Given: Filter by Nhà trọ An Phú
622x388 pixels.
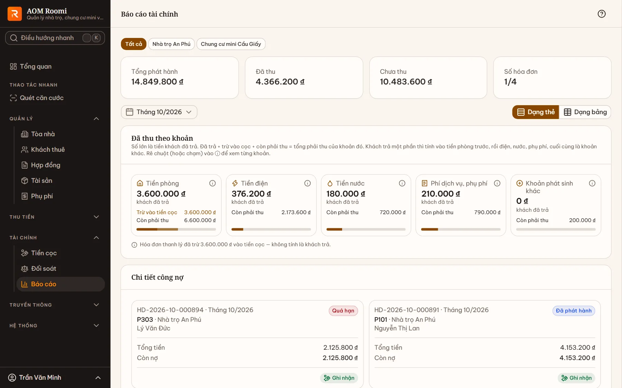Looking at the screenshot, I should click(171, 44).
